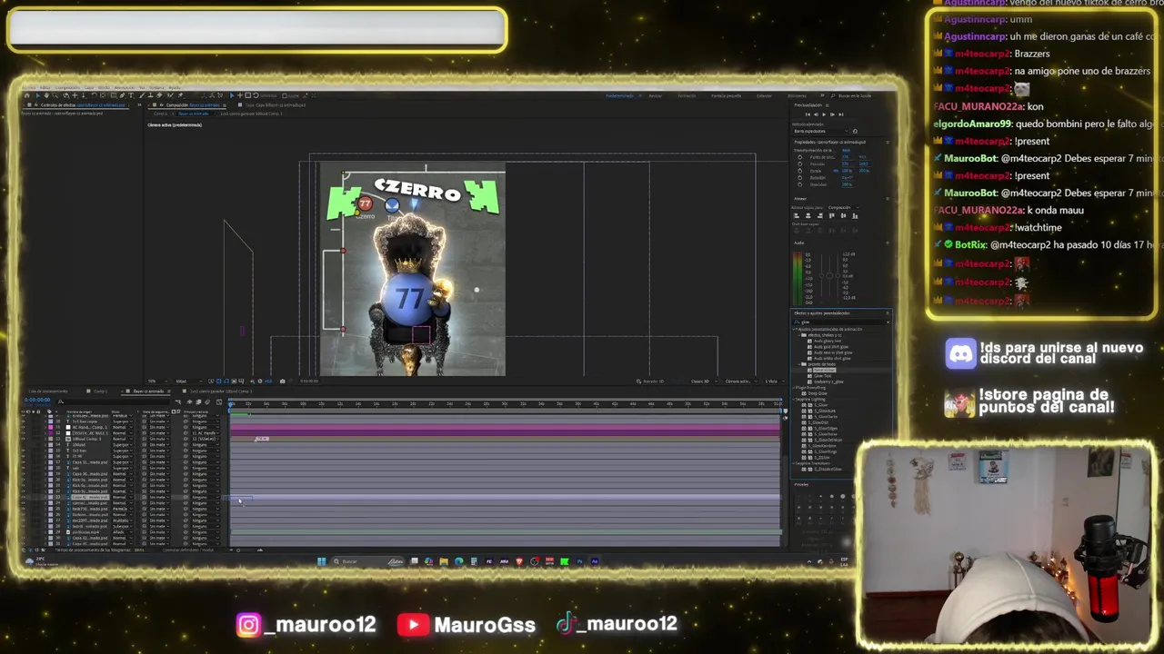Screen dimensions: 1164x654
Task: Select the Rectangle shape tool
Action: 114,95
